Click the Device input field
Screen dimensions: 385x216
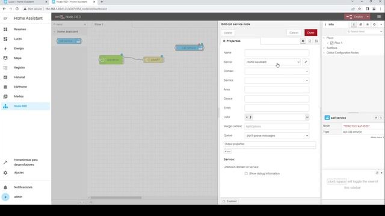(x=277, y=98)
